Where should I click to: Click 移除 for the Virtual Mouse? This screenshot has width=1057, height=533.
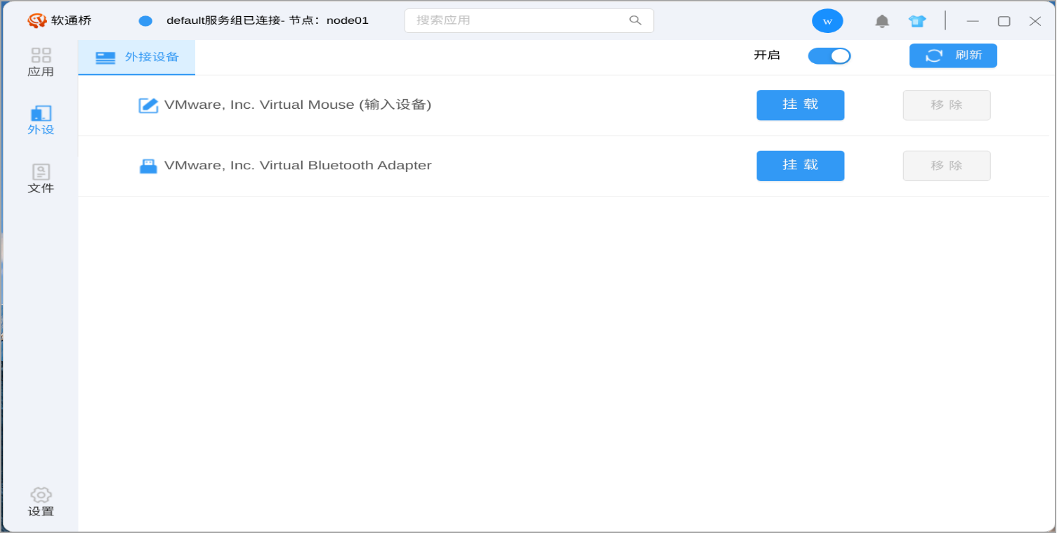coord(946,105)
